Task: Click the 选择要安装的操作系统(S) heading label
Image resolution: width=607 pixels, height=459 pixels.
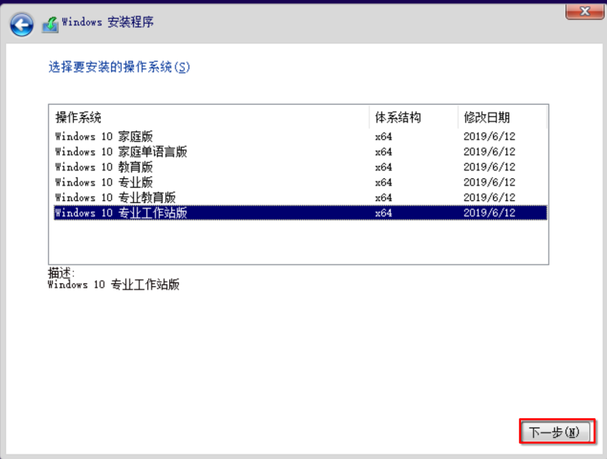Action: point(119,67)
